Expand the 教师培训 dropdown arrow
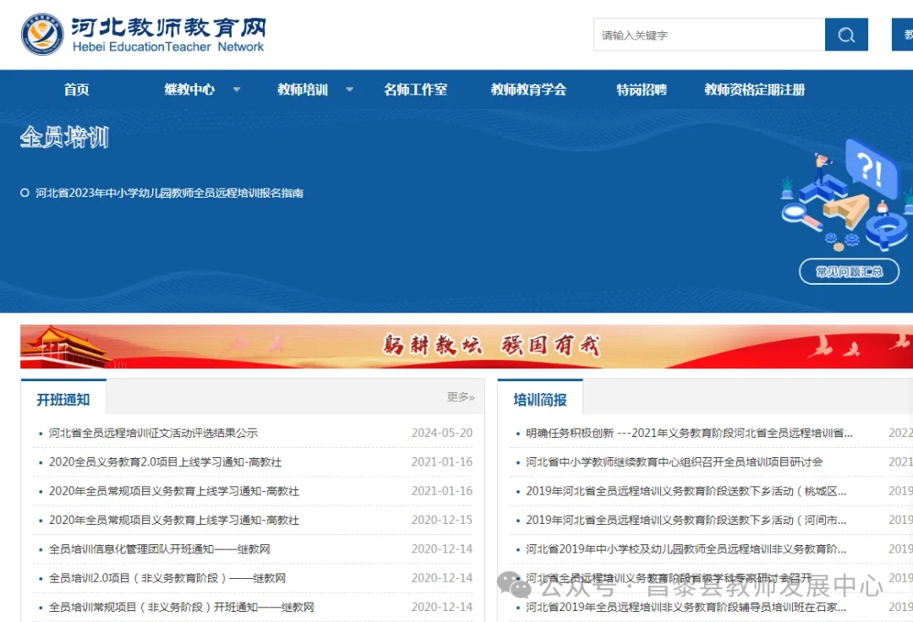The width and height of the screenshot is (913, 622). coord(349,90)
